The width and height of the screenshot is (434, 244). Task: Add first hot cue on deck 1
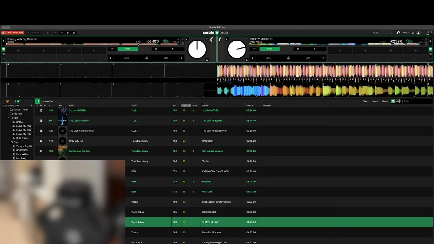(x=18, y=50)
